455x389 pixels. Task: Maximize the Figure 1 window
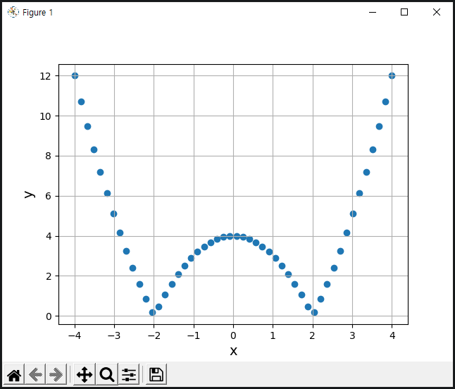[404, 12]
